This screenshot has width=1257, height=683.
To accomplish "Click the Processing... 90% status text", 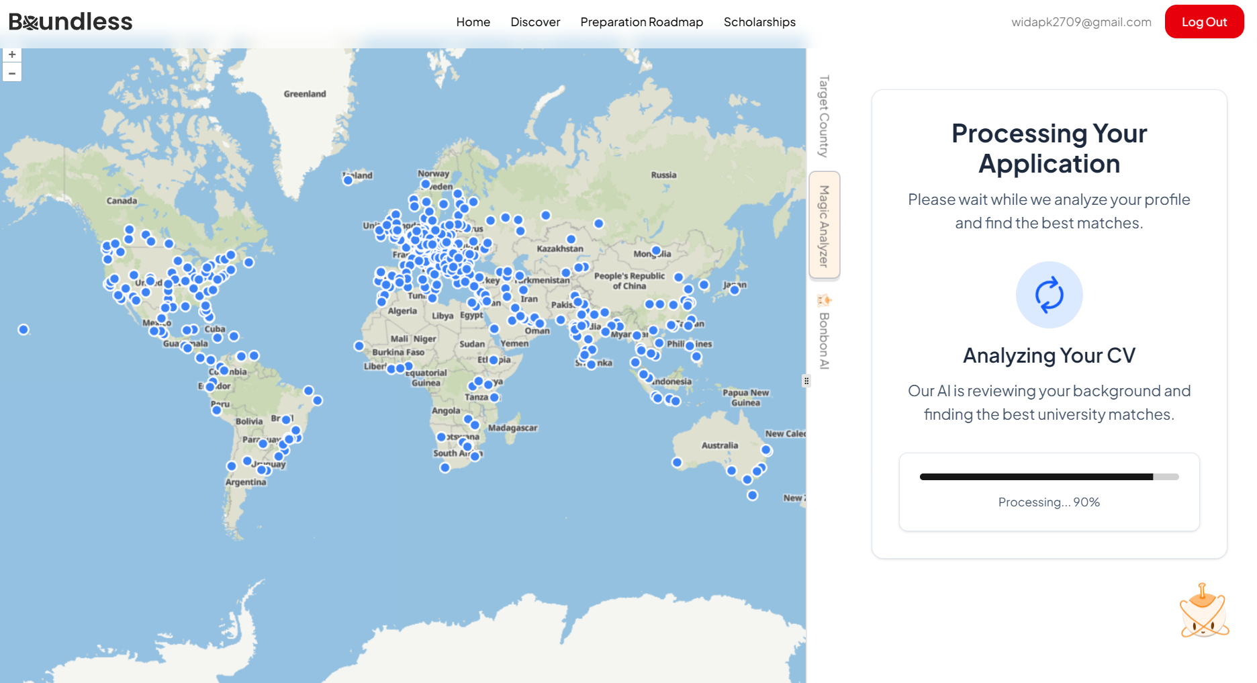I will [1049, 502].
